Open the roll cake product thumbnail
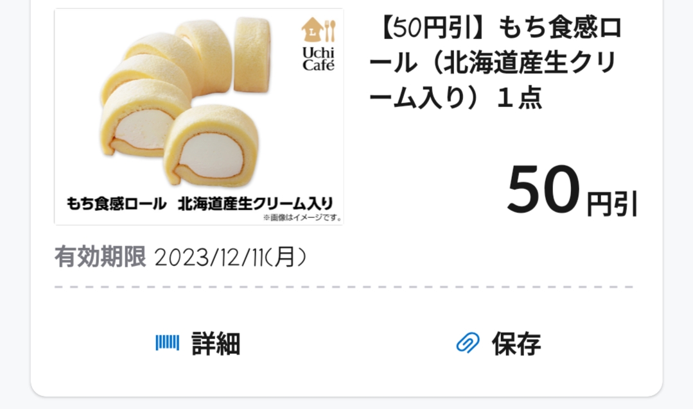Viewport: 693px width, 409px height. (x=199, y=117)
